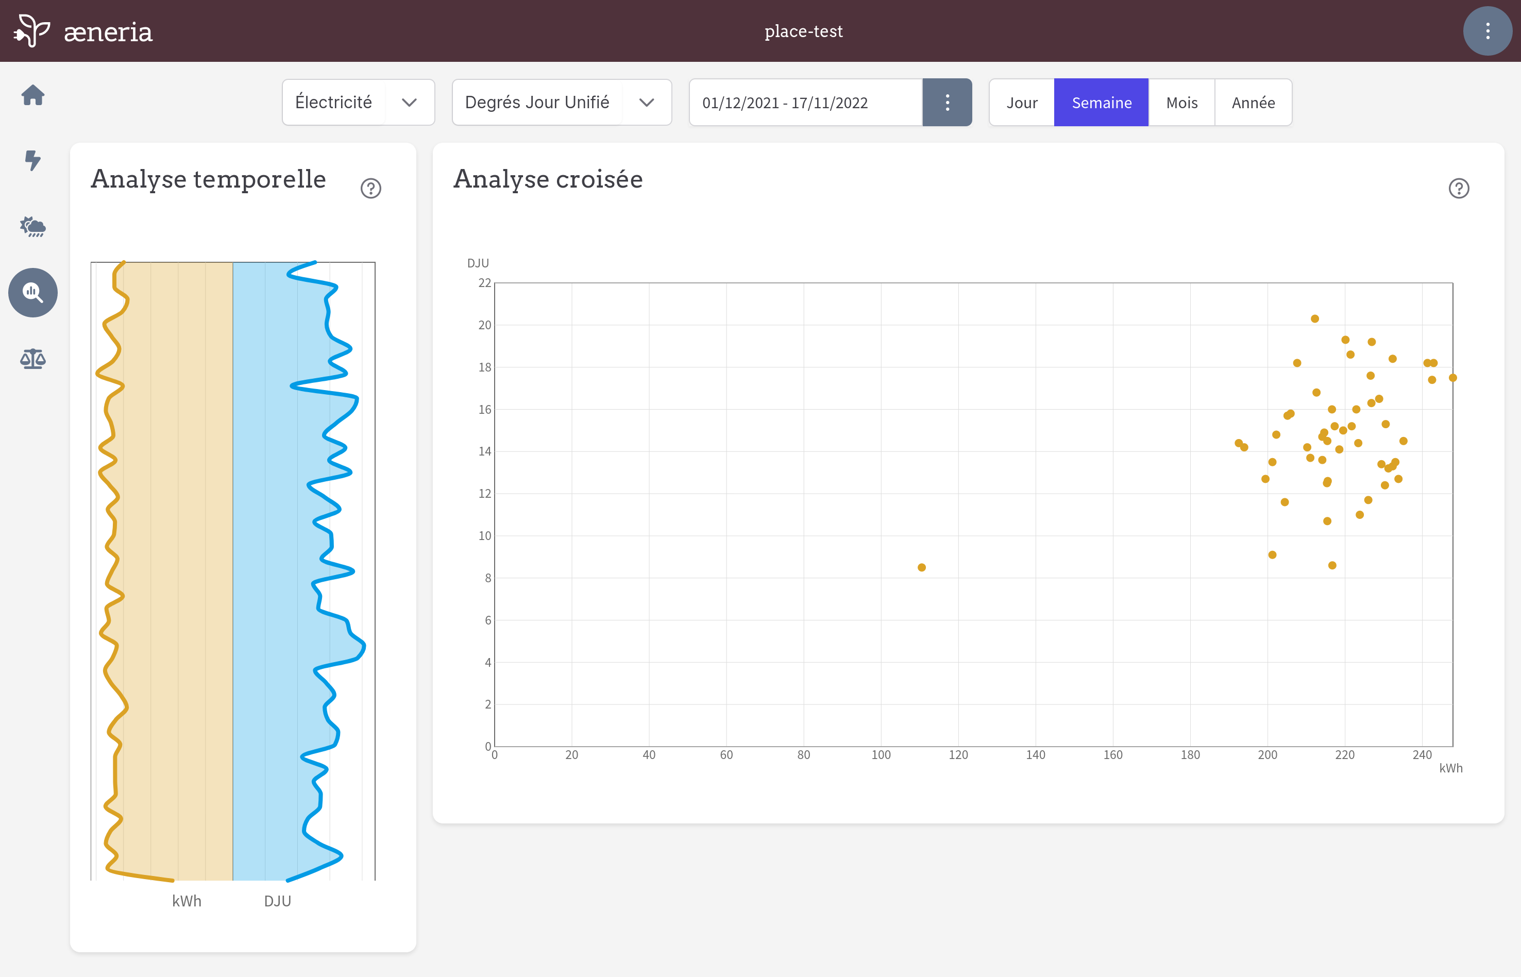Select the Semaine period toggle
This screenshot has height=977, width=1521.
pyautogui.click(x=1101, y=103)
